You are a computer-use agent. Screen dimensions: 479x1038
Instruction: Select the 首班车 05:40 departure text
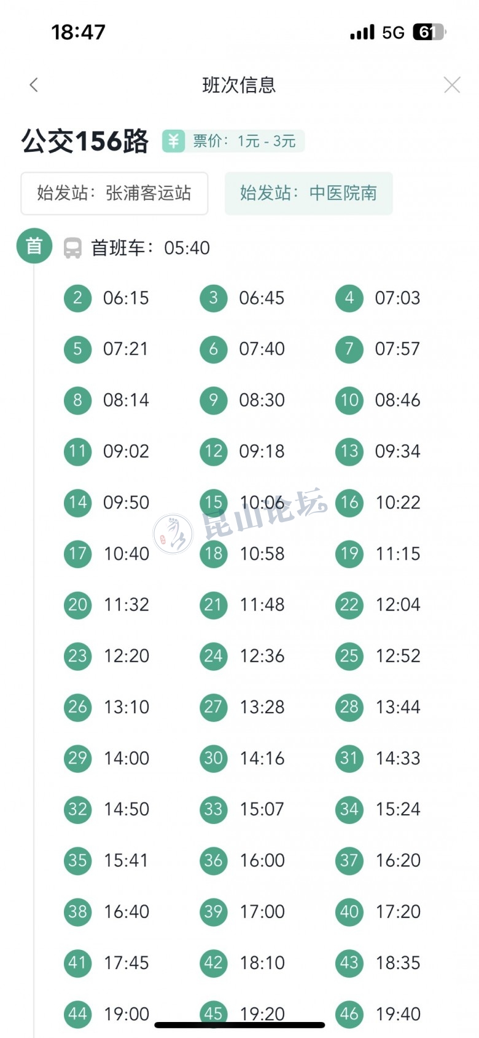[x=150, y=248]
